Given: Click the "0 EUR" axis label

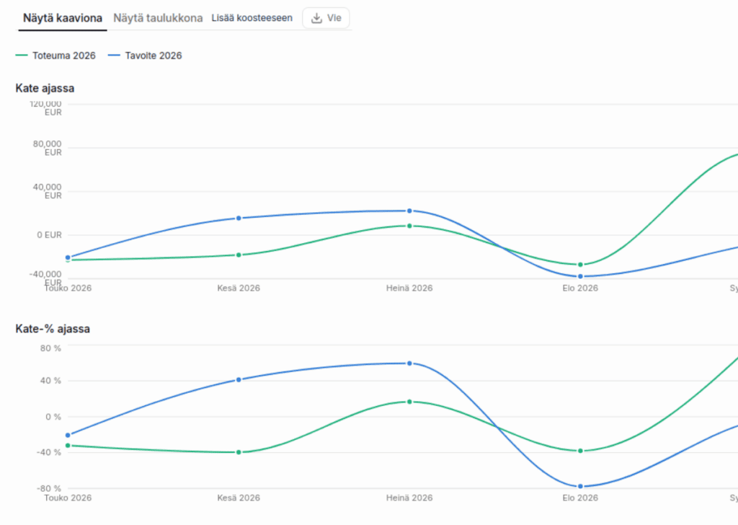Looking at the screenshot, I should pyautogui.click(x=50, y=235).
